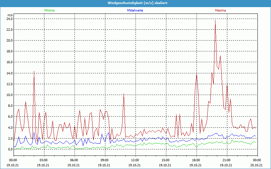
Task: Select the 12:00 time label
Action: pos(135,160)
